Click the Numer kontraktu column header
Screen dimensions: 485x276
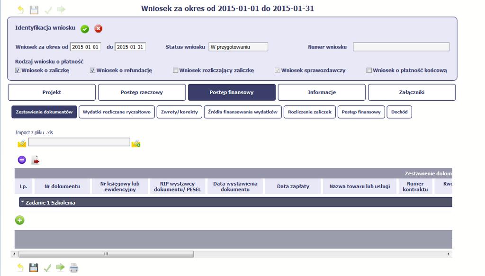point(415,186)
